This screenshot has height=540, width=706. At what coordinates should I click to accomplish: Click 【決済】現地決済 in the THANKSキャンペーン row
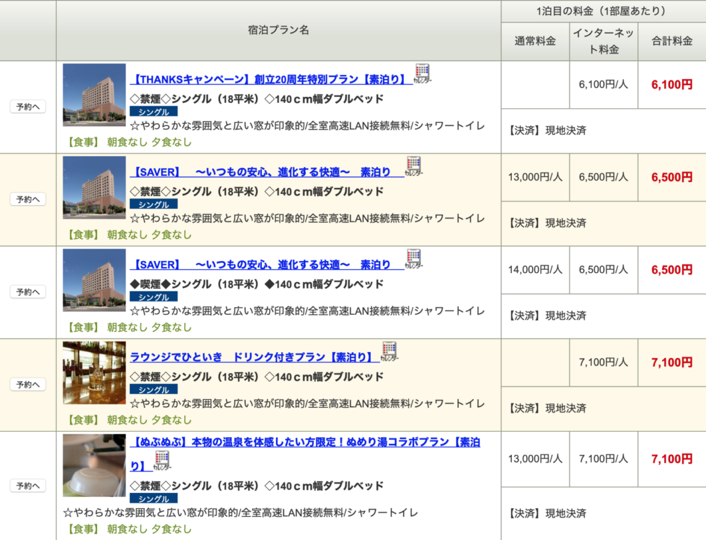coord(547,130)
